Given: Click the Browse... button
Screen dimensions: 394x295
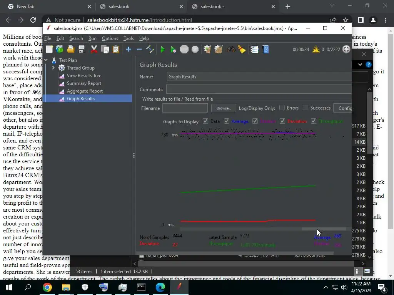Looking at the screenshot, I should (x=224, y=108).
